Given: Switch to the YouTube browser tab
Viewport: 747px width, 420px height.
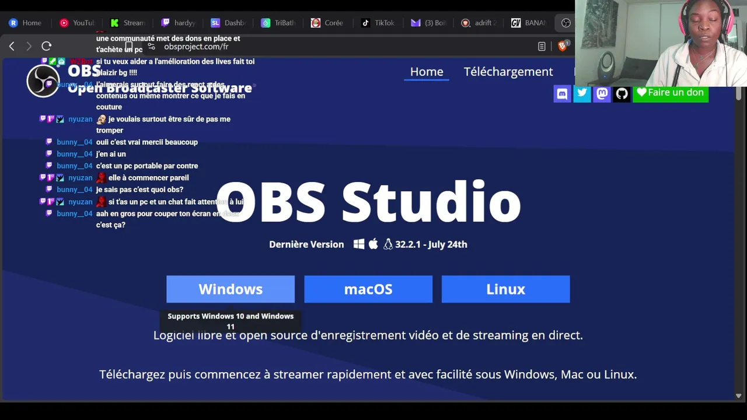Looking at the screenshot, I should point(76,23).
